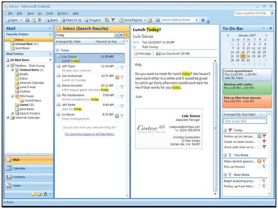This screenshot has height=209, width=278.
Task: Toggle category box on Jeff Teper message
Action: point(117,68)
